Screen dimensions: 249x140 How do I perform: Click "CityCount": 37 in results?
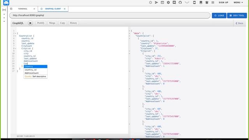pyautogui.click(x=149, y=48)
